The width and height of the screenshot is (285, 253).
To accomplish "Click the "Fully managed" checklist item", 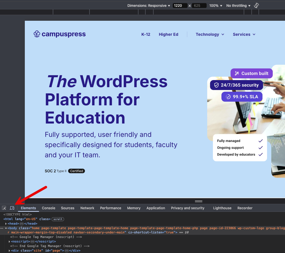I will pos(240,141).
